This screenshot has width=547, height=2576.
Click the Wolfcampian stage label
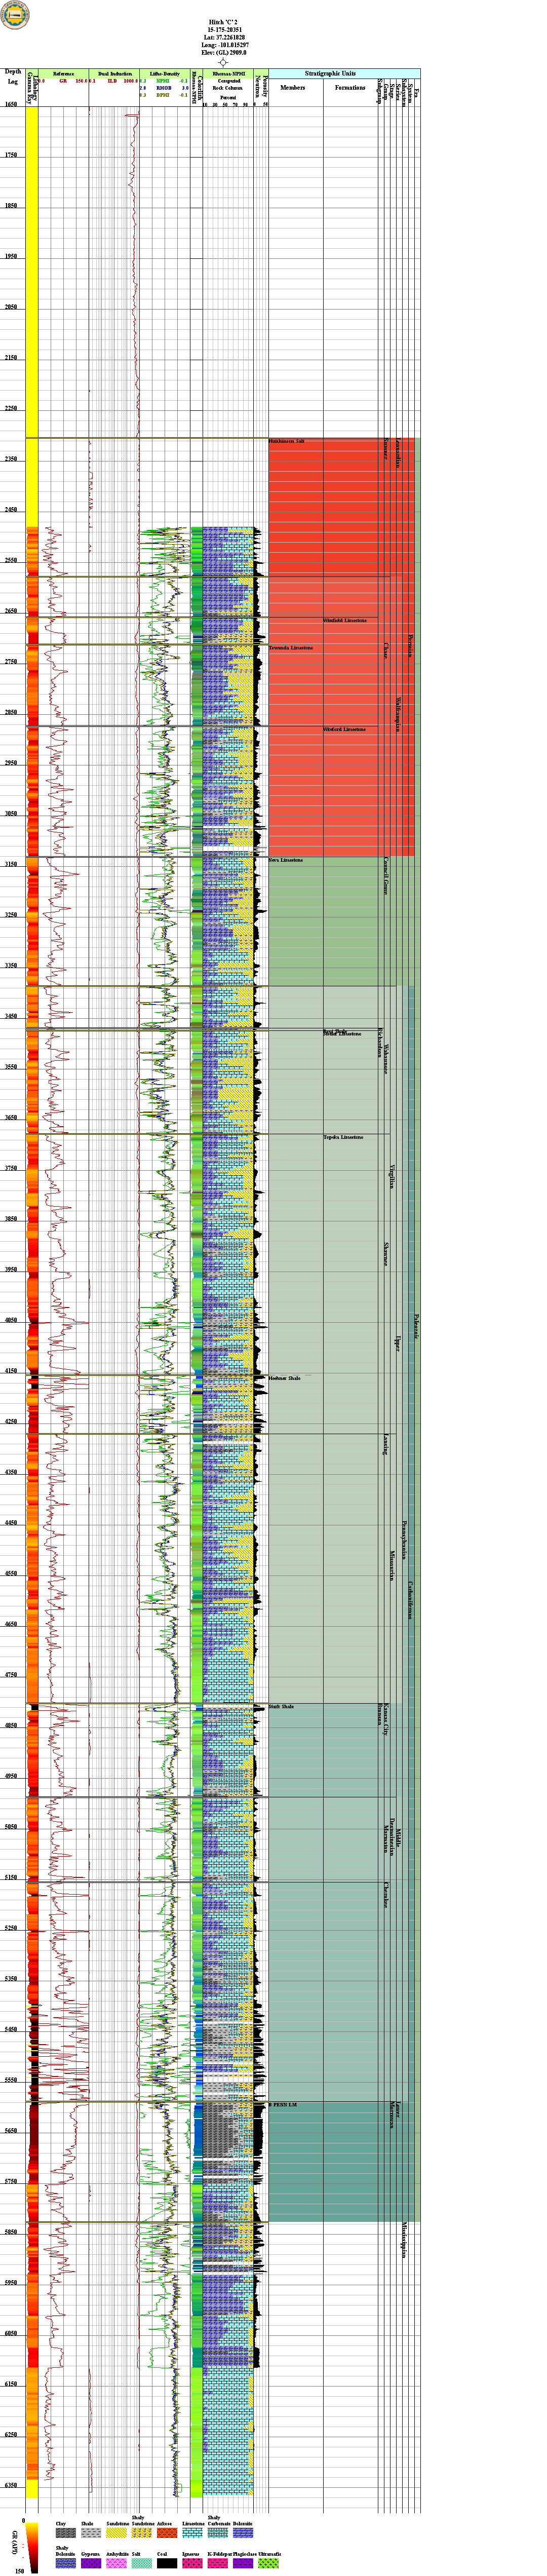398,714
